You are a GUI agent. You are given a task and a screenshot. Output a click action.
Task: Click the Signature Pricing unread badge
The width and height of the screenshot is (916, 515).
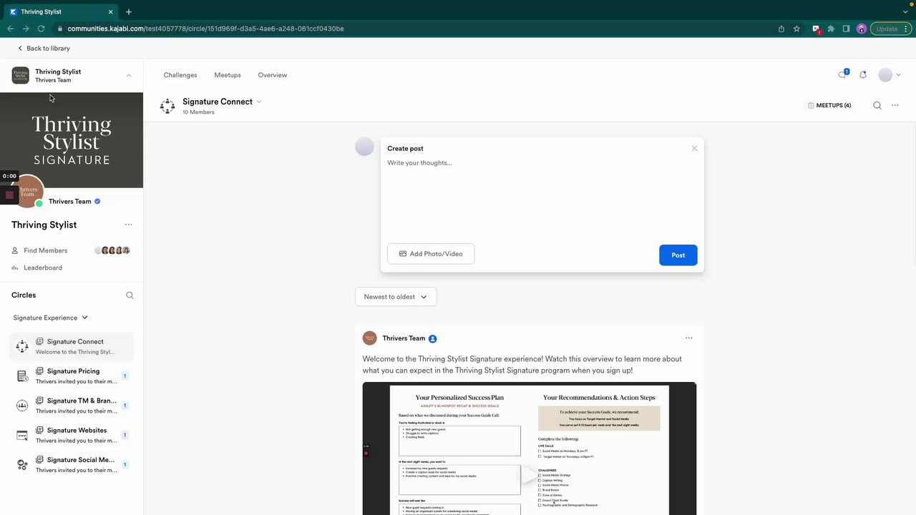coord(125,376)
